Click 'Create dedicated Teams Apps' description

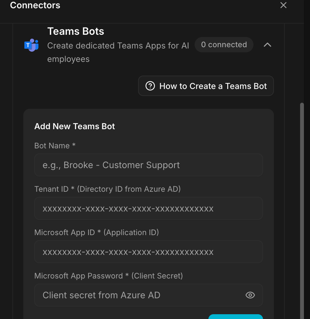coord(118,52)
